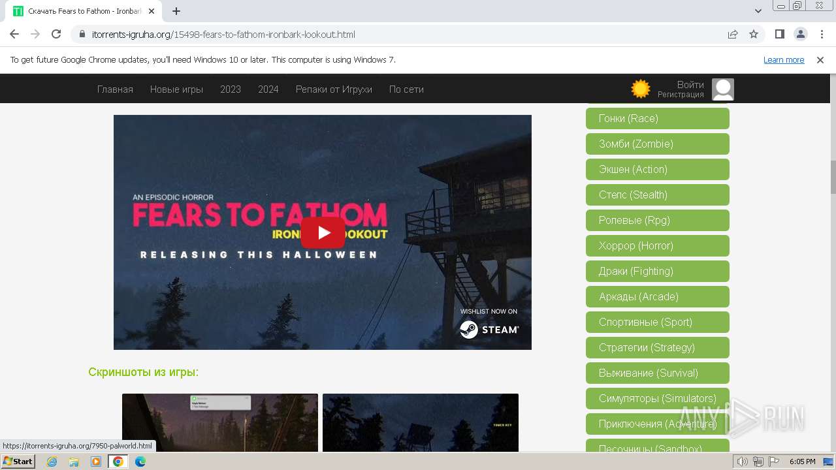Select Стелс (Stealth) category
Screen dimensions: 836x470
[658, 195]
